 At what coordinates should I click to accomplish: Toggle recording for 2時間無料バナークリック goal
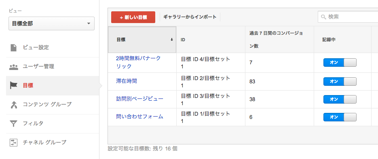[x=340, y=62]
